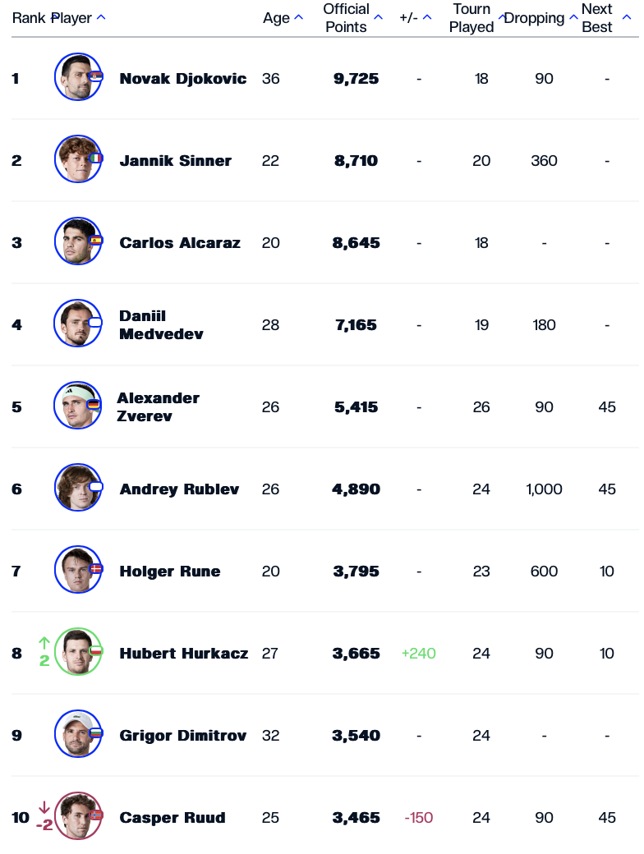Open Jannik Sinner's avatar image
Screen dimensions: 644x854
pyautogui.click(x=76, y=159)
